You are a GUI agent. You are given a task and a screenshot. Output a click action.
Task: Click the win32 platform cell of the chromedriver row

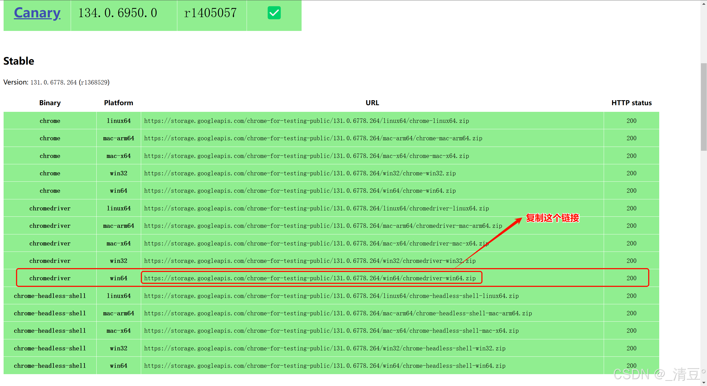[x=118, y=261]
